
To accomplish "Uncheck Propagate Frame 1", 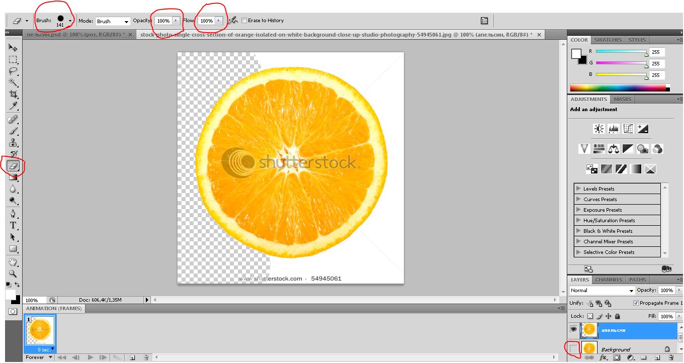I will tap(636, 303).
